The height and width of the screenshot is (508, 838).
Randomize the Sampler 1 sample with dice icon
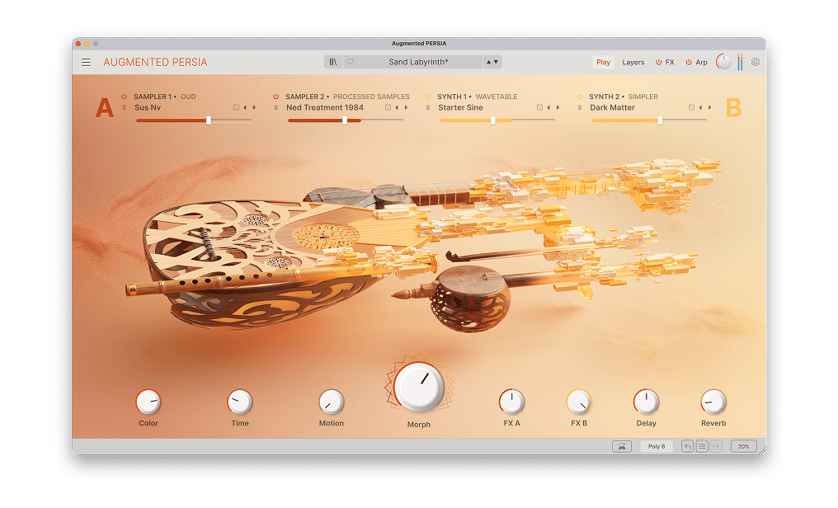pos(236,107)
